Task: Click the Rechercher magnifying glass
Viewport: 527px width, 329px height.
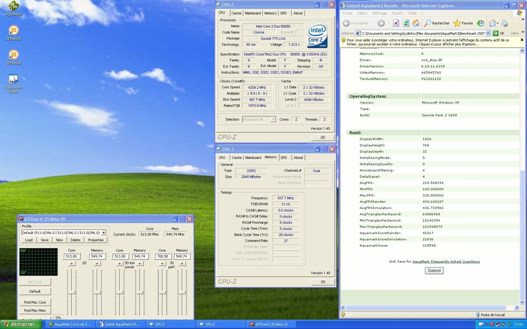Action: click(x=428, y=23)
